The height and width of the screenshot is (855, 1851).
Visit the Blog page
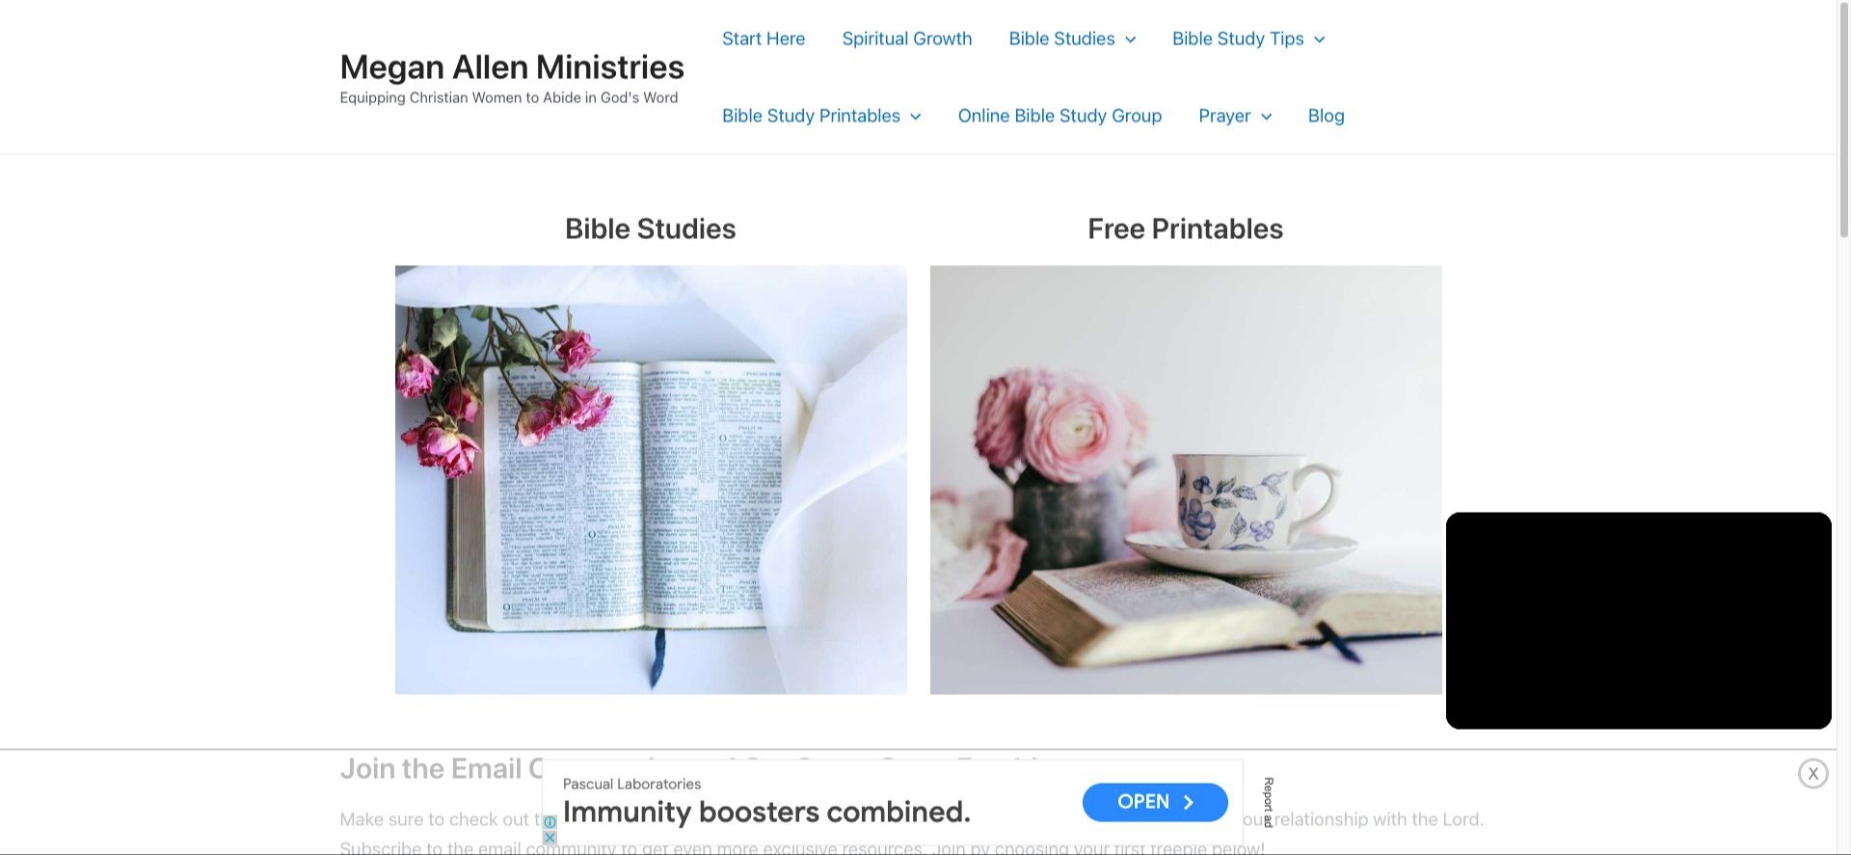[x=1326, y=116]
